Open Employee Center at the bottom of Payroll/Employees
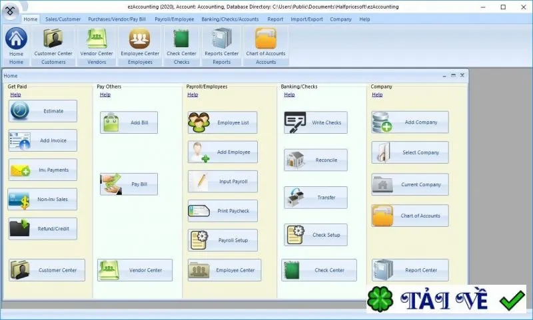This screenshot has height=320, width=533. (225, 270)
